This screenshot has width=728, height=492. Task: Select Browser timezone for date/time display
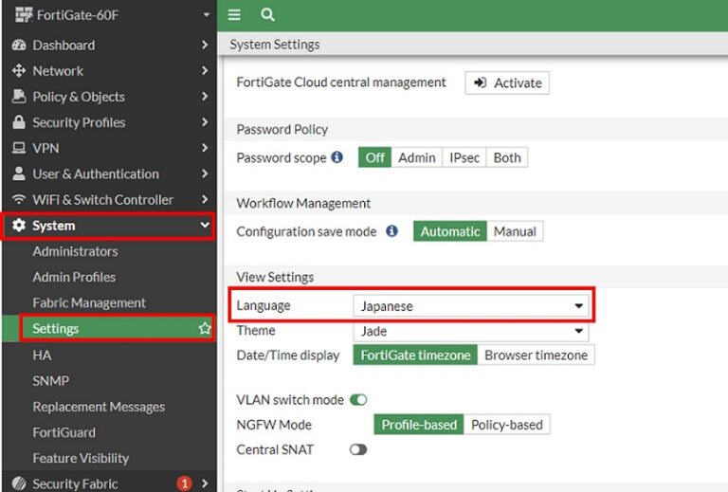point(536,355)
